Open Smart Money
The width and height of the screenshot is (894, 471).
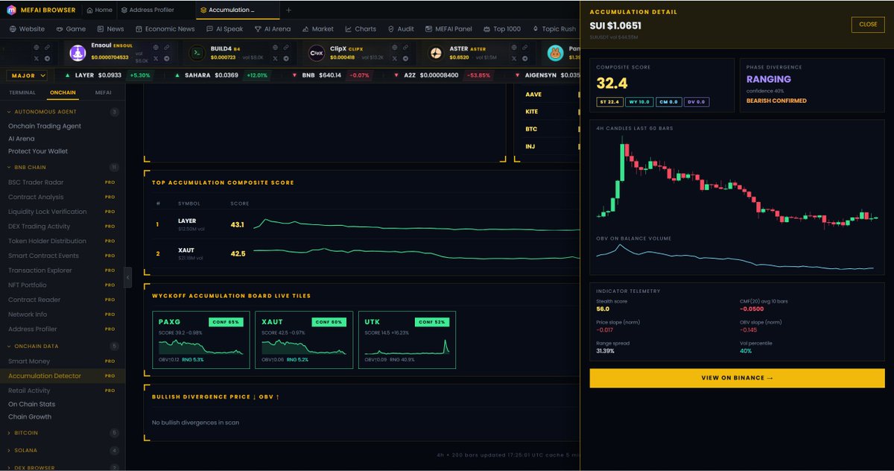(x=29, y=361)
